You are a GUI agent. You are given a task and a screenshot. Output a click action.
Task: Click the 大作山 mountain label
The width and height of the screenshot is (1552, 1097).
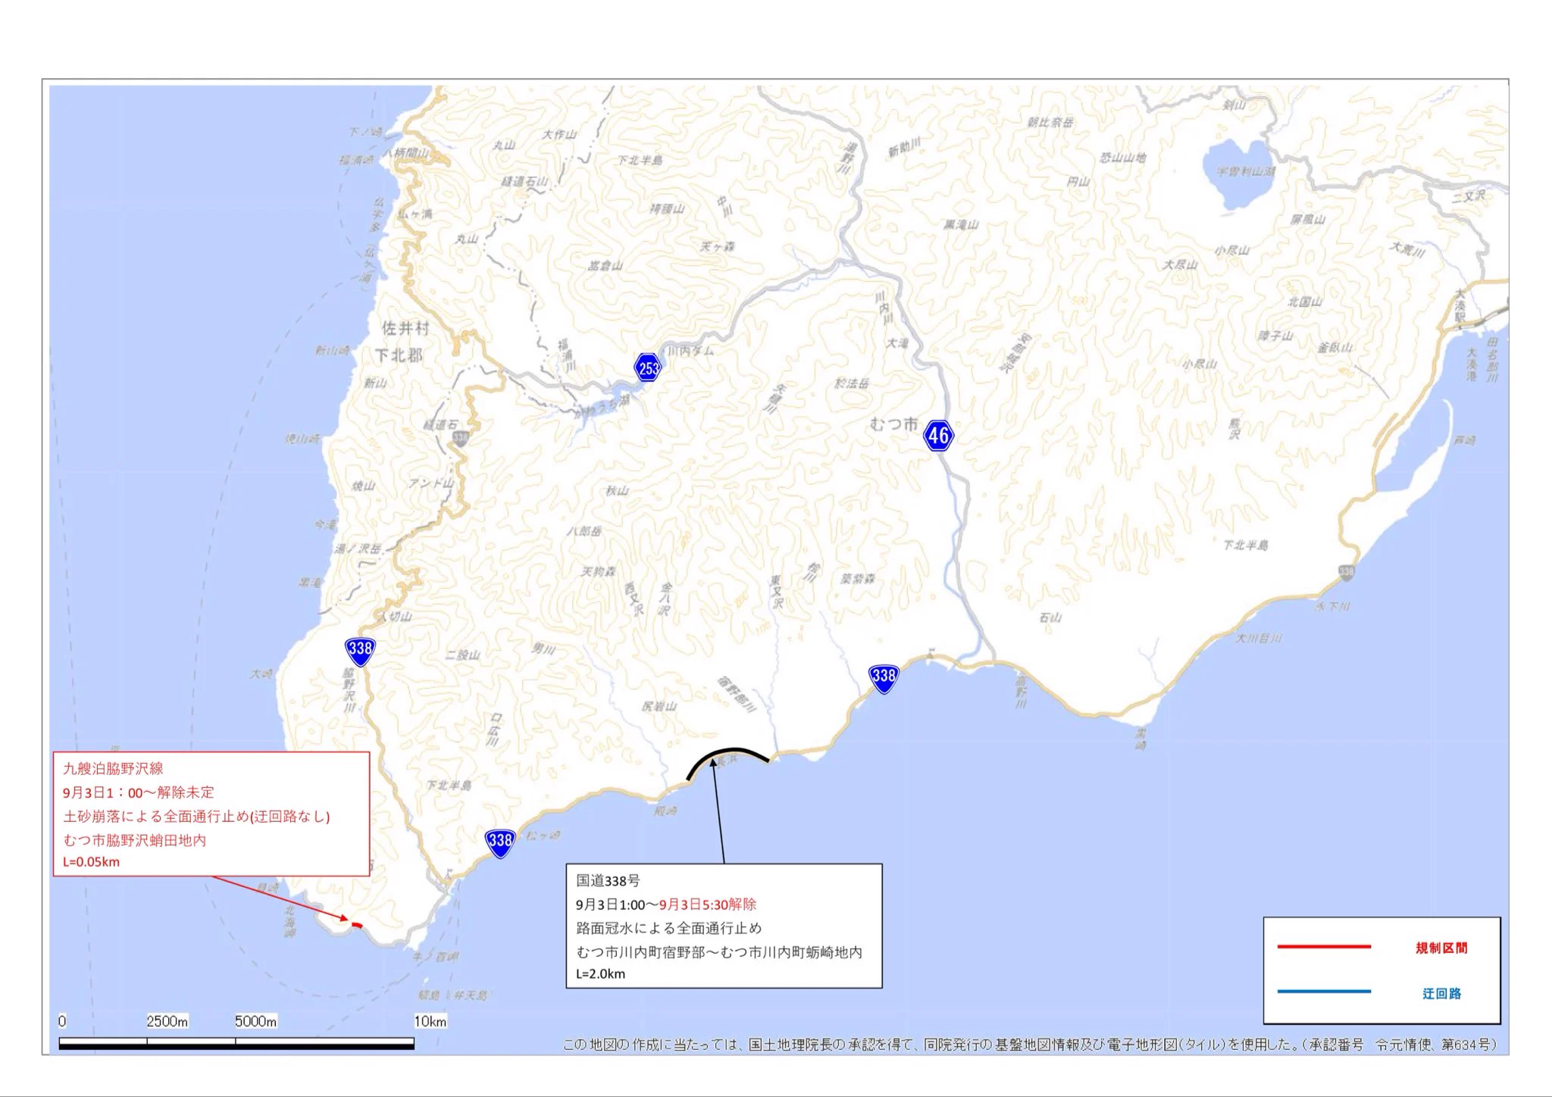click(559, 134)
